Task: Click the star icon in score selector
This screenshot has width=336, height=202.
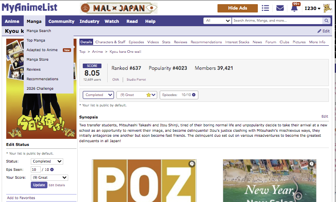Action: point(148,95)
